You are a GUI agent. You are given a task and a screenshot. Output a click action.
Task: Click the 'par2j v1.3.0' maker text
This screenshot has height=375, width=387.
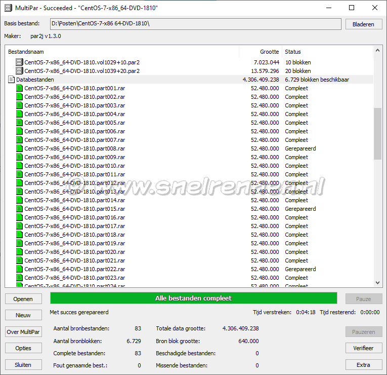pyautogui.click(x=46, y=36)
